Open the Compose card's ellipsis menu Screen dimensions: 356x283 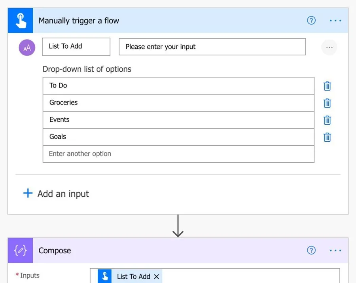(335, 250)
